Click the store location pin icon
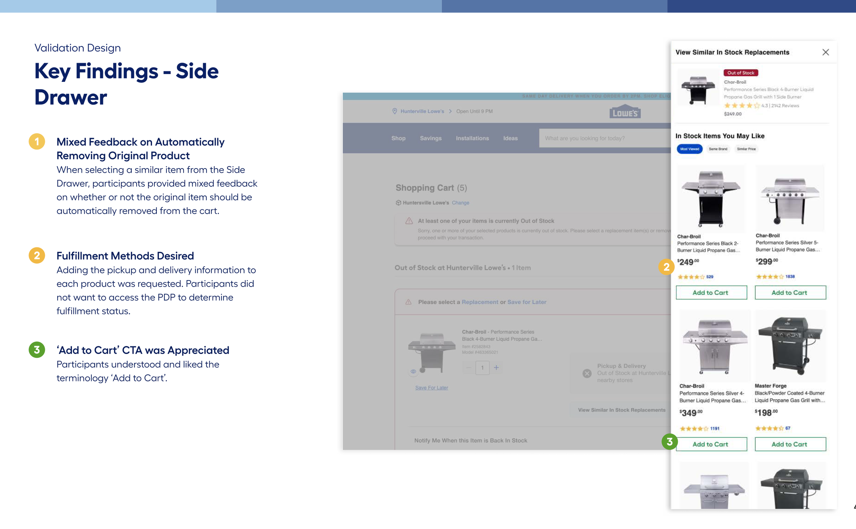Viewport: 856px width, 529px height. 394,111
